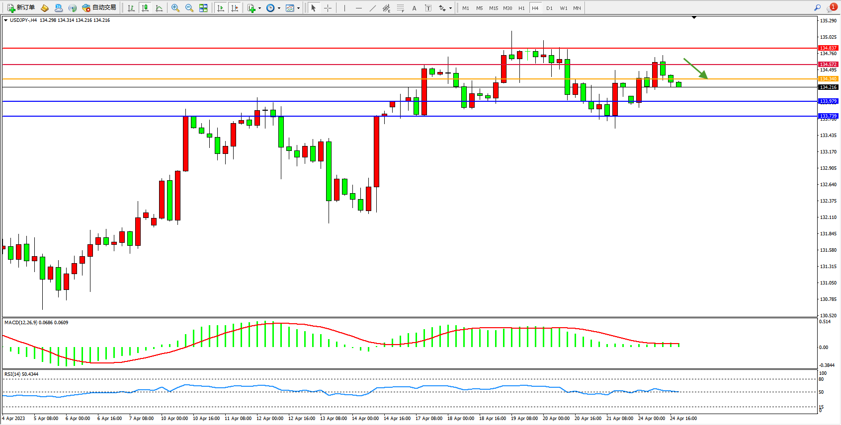Select the candlestick chart mode
This screenshot has width=841, height=425.
coord(145,8)
